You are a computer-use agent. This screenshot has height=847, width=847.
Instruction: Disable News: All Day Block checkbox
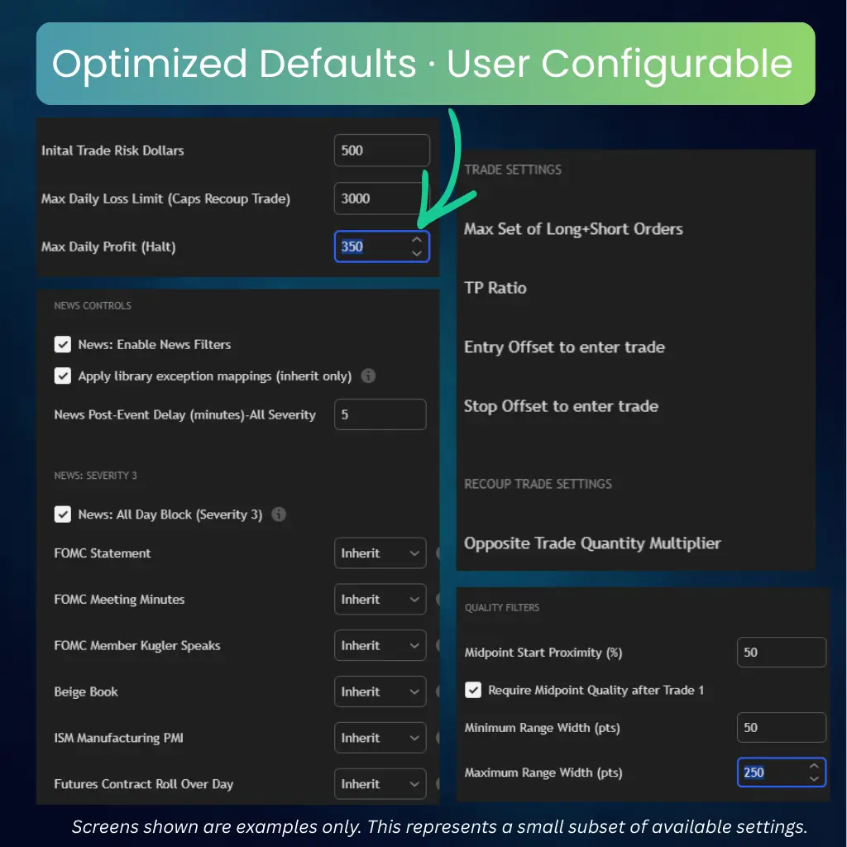pos(62,514)
